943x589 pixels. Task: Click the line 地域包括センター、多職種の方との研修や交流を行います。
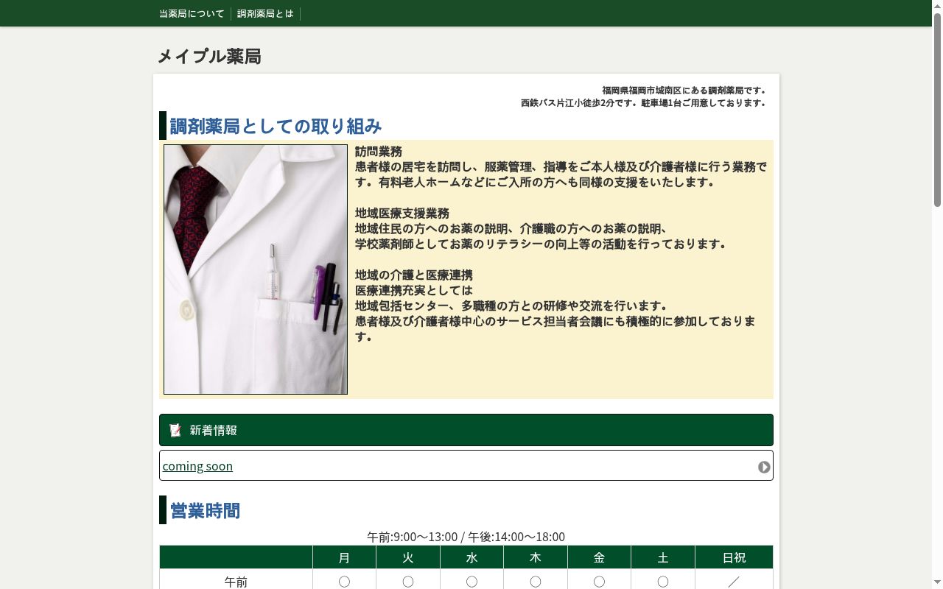512,306
